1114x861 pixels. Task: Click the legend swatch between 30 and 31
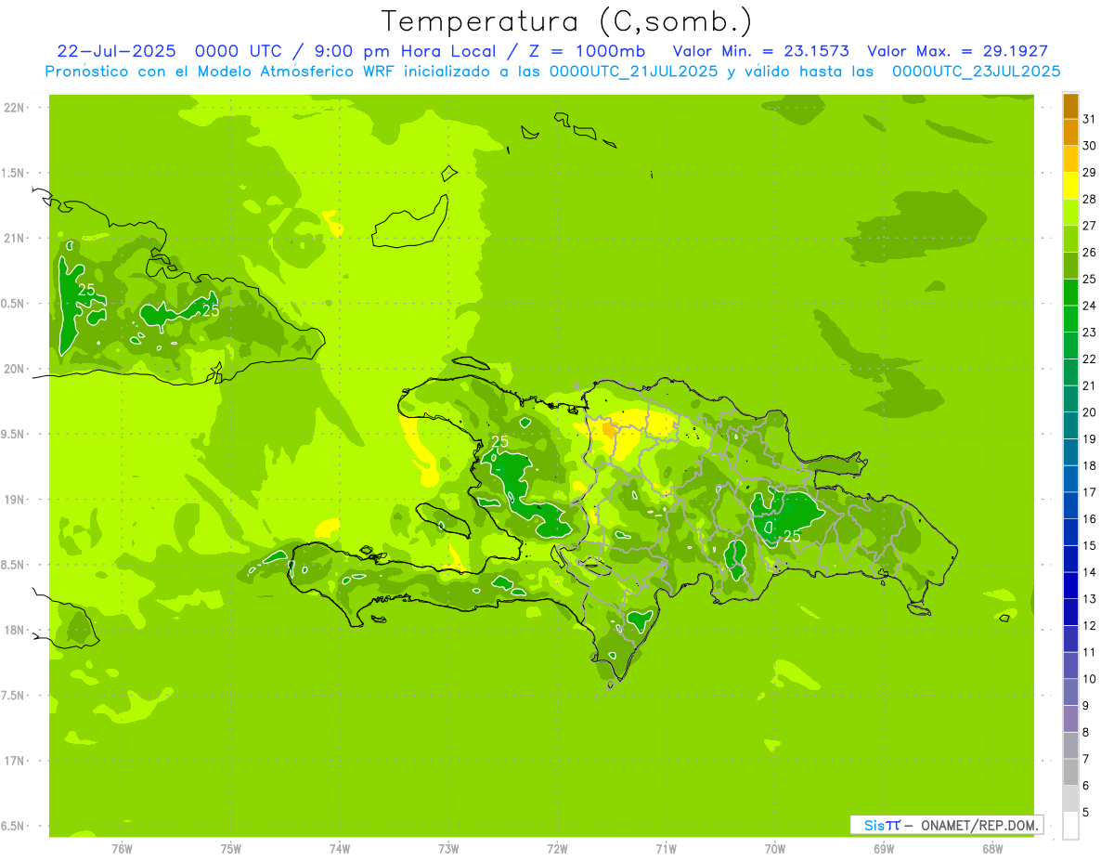click(1070, 133)
